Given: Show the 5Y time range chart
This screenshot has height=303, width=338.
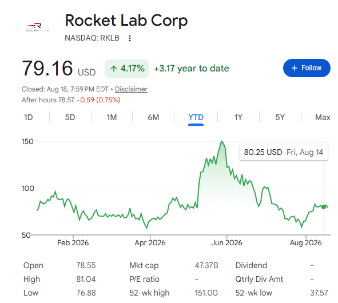Looking at the screenshot, I should [x=280, y=117].
